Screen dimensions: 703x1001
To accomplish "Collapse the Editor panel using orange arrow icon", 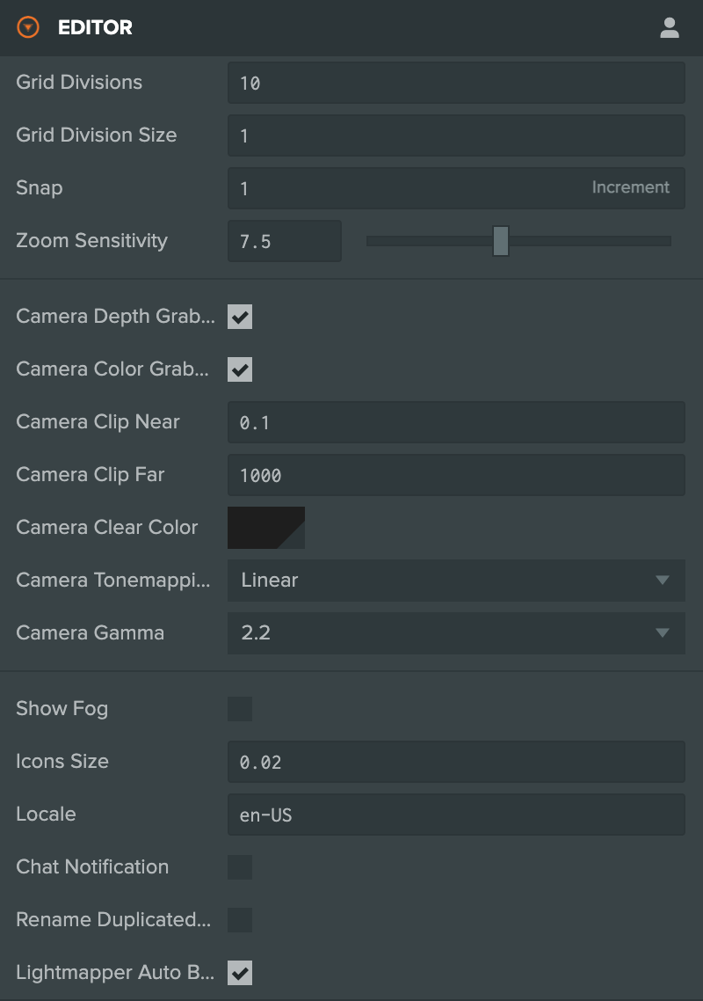I will (x=28, y=27).
